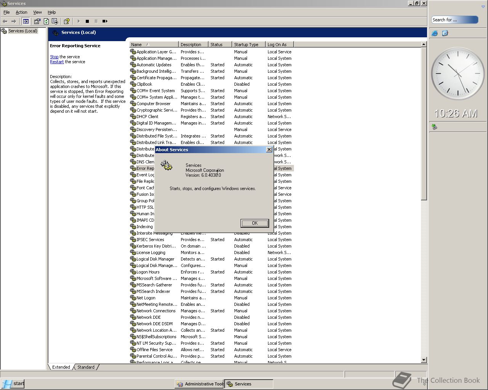Click the scroll down arrow of services list
Screen dimensions: 488x390
pyautogui.click(x=424, y=360)
